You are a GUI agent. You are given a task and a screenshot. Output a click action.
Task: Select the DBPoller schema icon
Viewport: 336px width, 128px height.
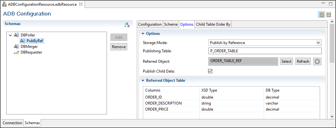point(16,35)
